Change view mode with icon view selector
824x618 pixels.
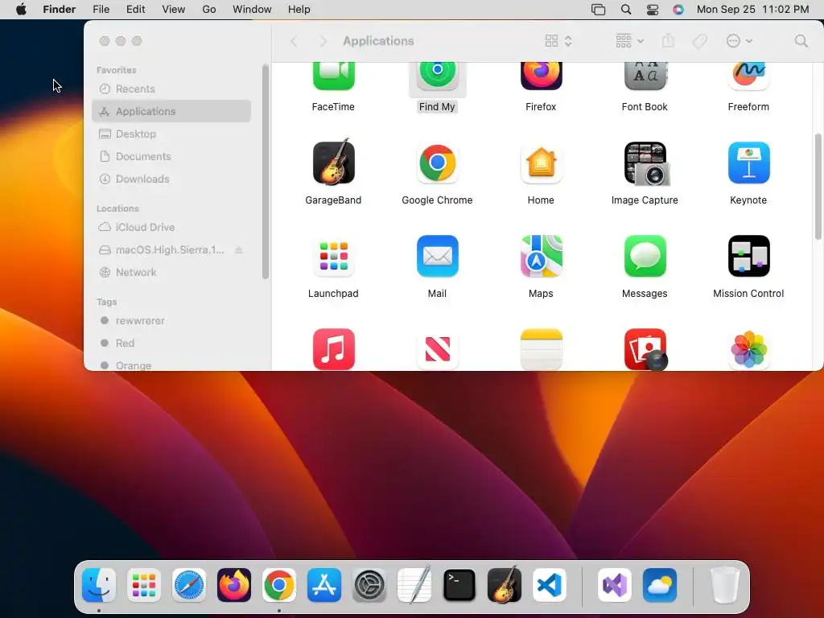coord(558,41)
